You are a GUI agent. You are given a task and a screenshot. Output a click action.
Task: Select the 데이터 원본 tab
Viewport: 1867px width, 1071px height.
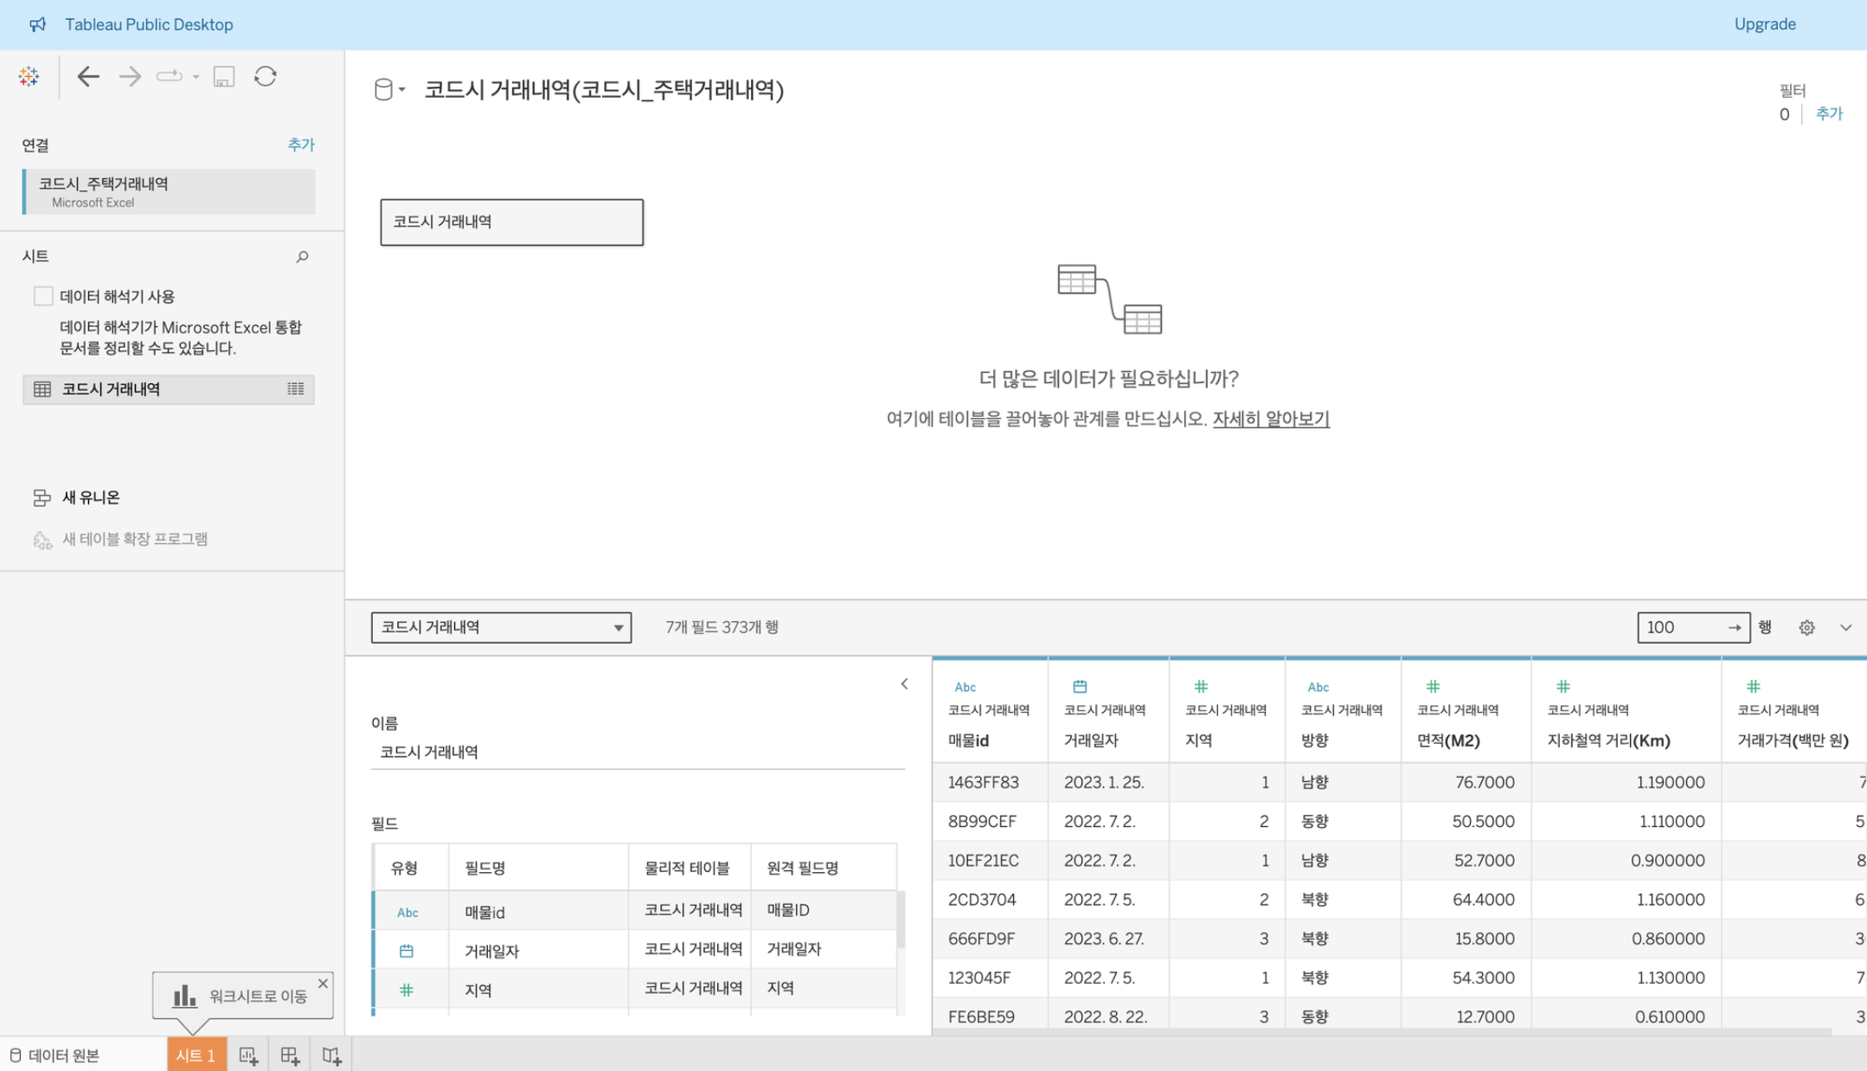(56, 1055)
